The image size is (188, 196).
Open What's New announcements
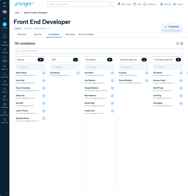[124, 4]
